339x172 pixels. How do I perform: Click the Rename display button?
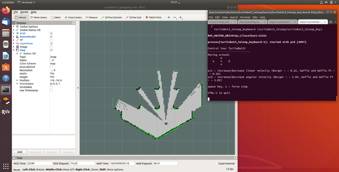tap(68, 152)
